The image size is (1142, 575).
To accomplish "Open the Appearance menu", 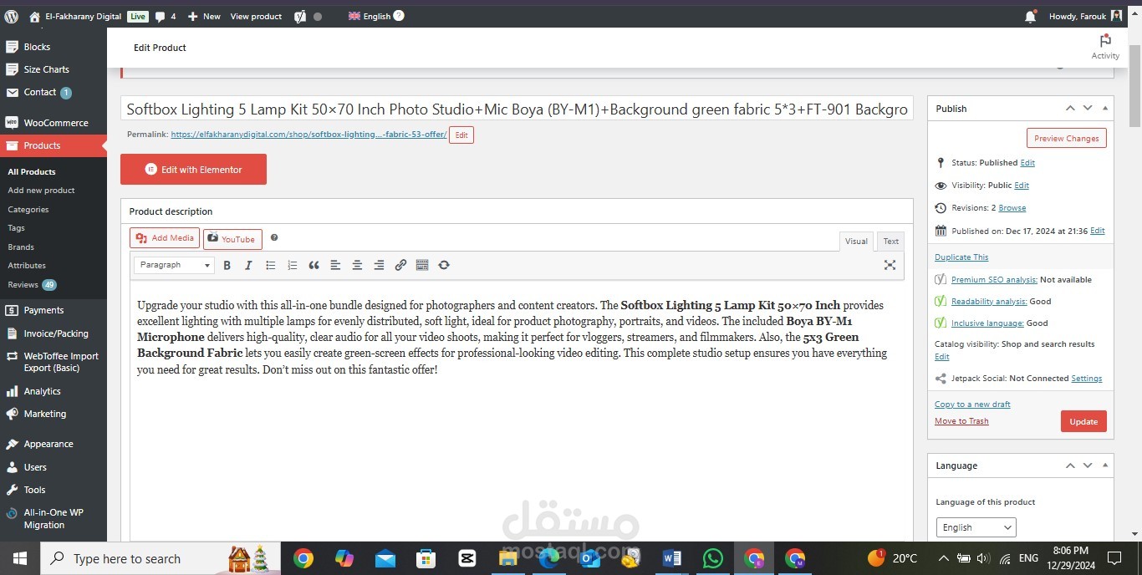I will (54, 444).
